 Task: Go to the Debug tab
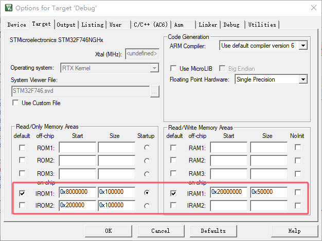tap(231, 25)
